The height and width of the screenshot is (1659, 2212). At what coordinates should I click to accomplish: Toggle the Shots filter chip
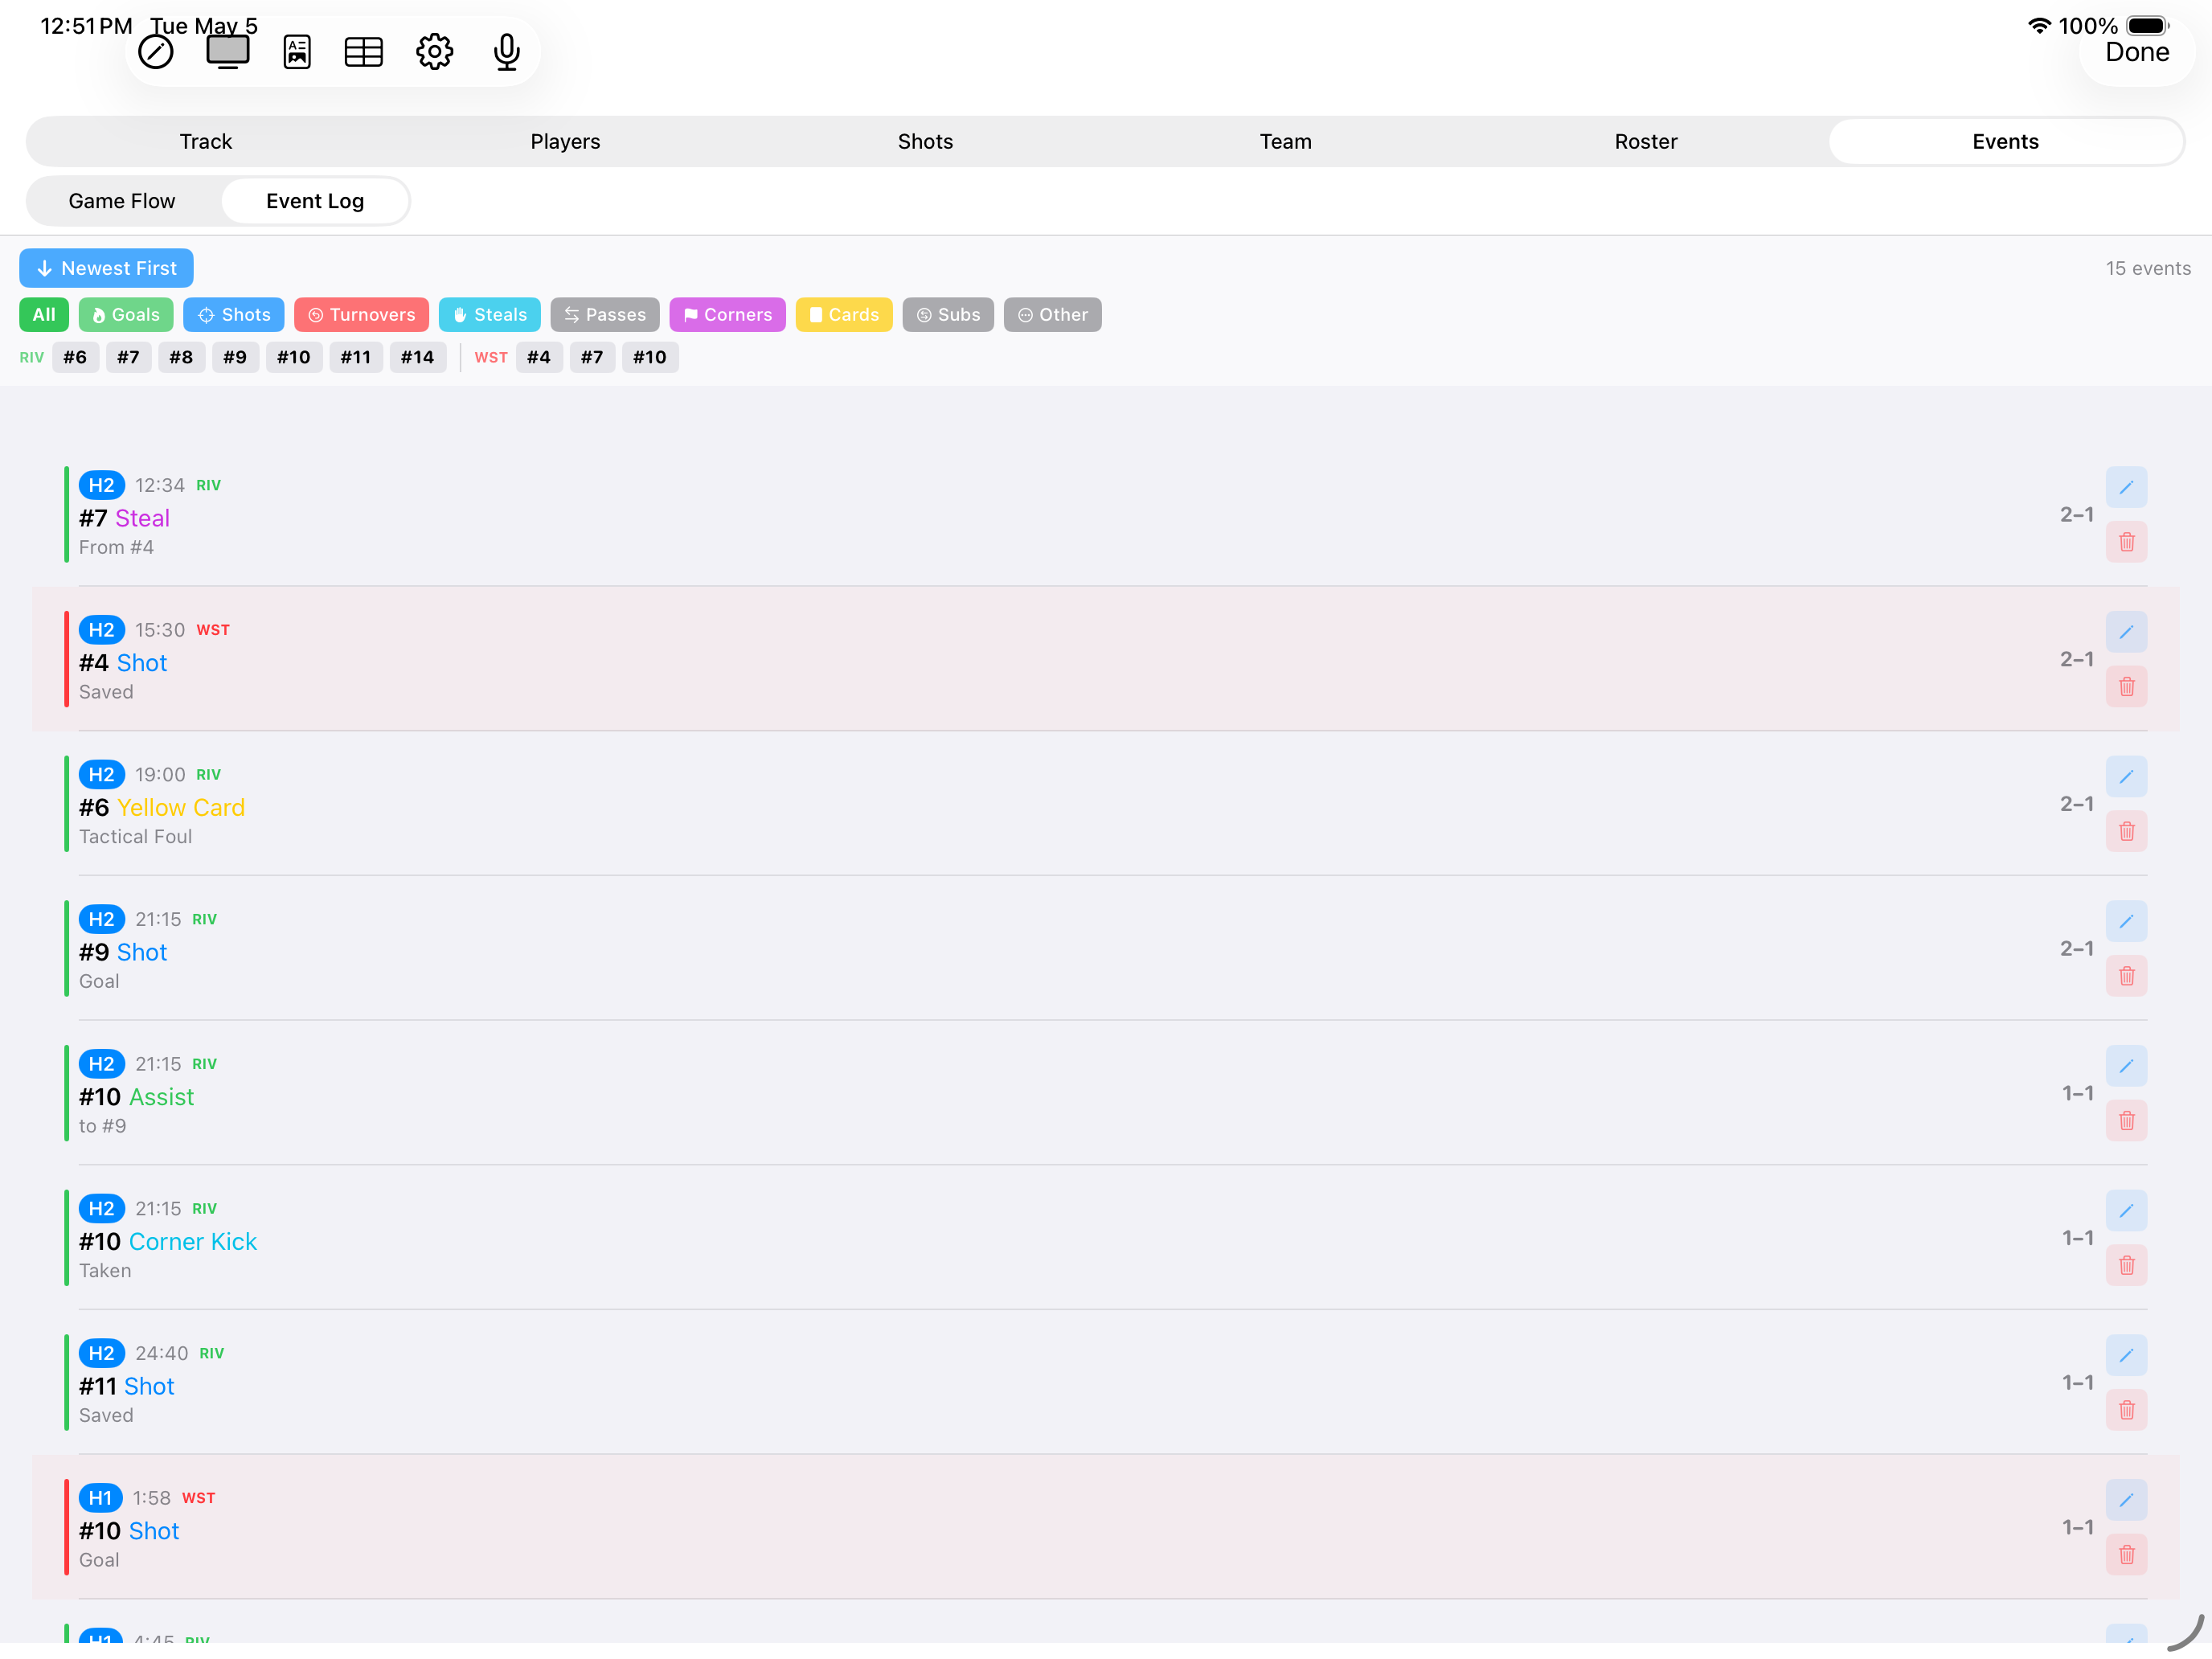coord(234,315)
